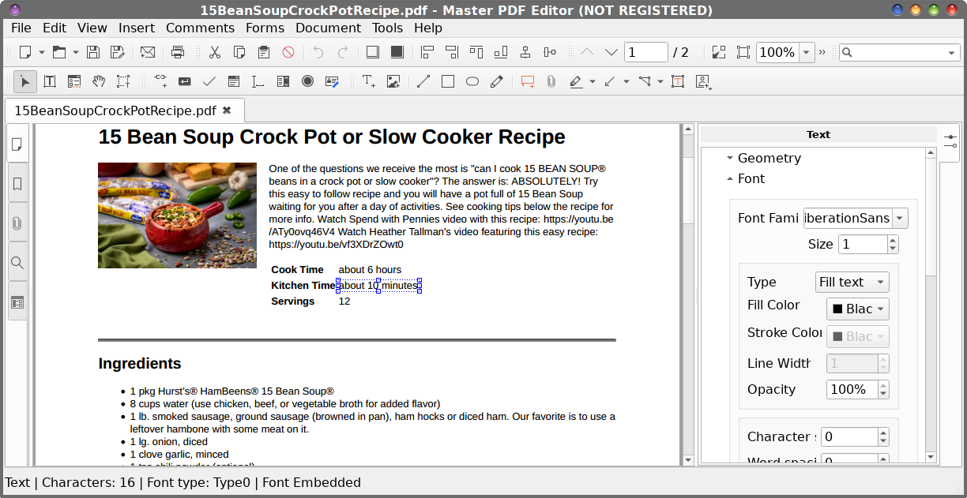Insert a text box annotation
The height and width of the screenshot is (498, 967).
coord(678,81)
